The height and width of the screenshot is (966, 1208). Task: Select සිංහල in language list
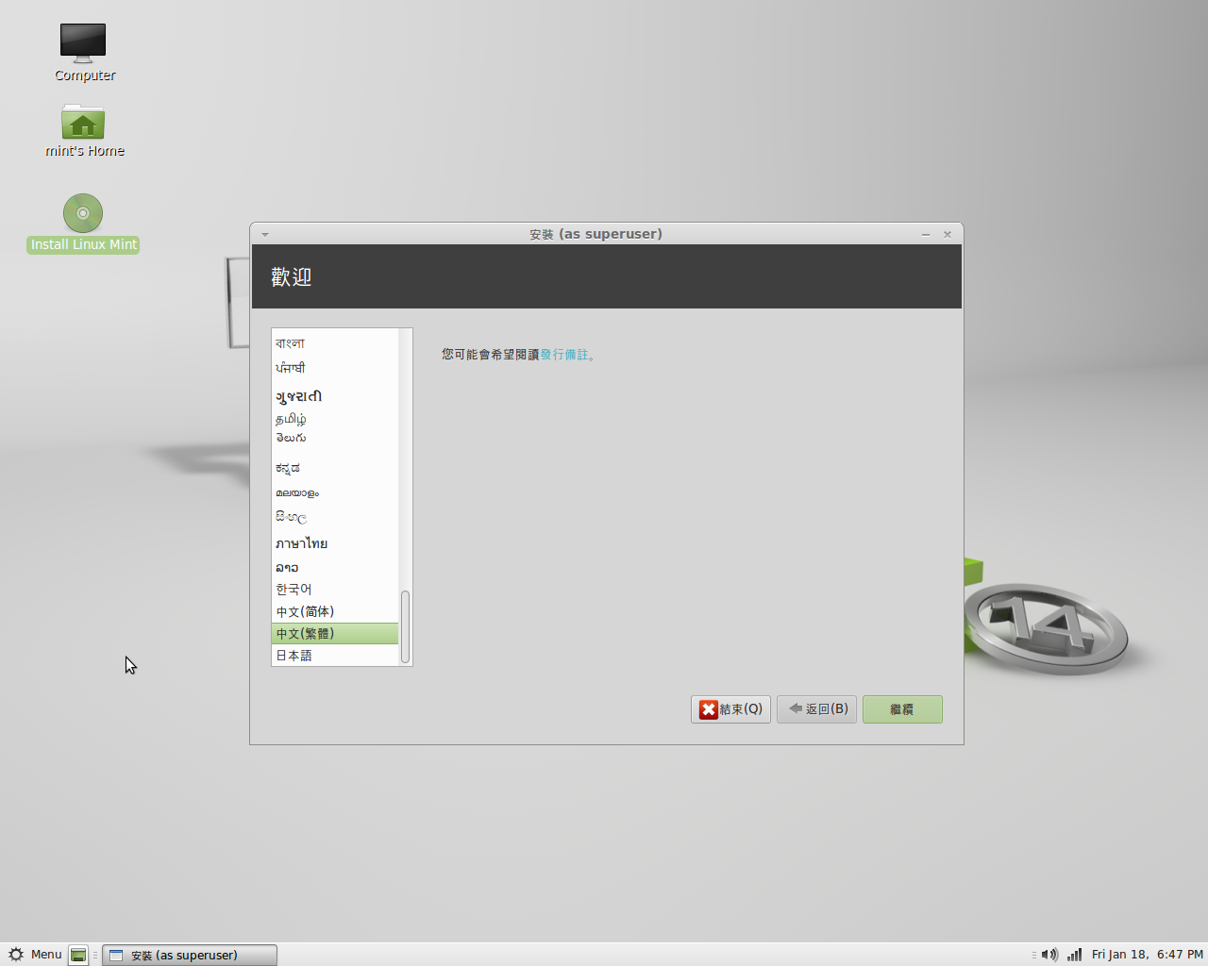coord(335,518)
